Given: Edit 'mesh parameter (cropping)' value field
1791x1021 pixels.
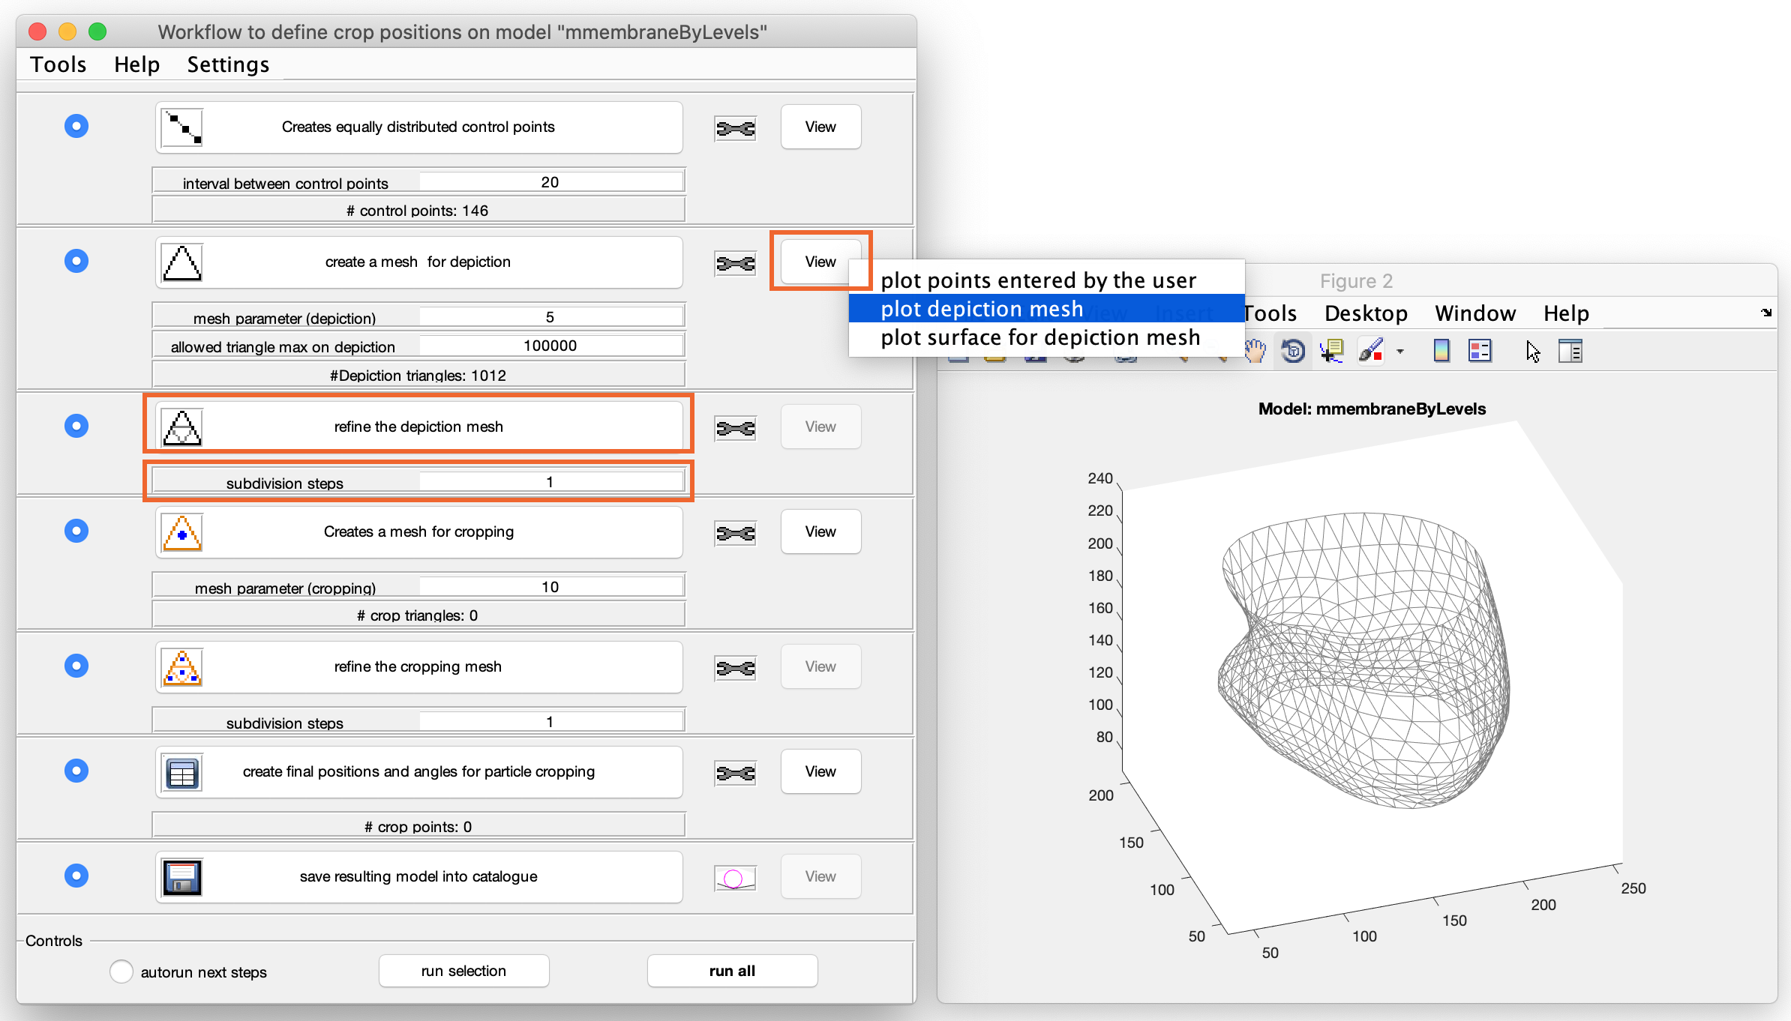Looking at the screenshot, I should click(x=550, y=587).
